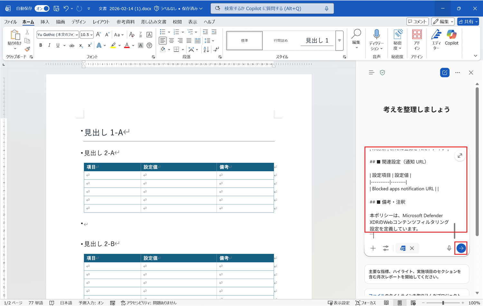This screenshot has height=306, width=483.
Task: Center align the paragraph text
Action: (x=171, y=41)
